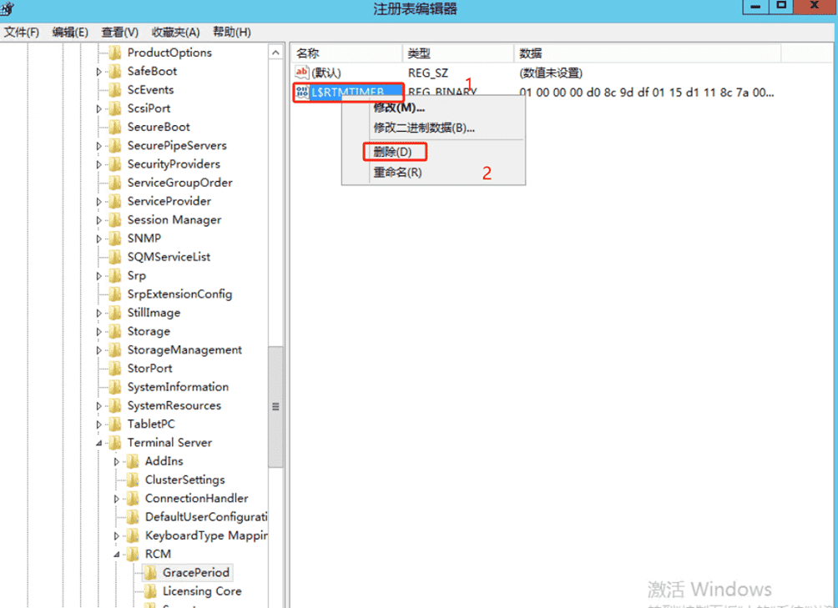Click the Terminal Server folder icon
838x608 pixels.
point(115,443)
